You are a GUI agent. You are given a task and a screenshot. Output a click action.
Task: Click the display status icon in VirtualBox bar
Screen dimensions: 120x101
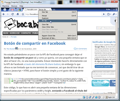click(x=99, y=97)
